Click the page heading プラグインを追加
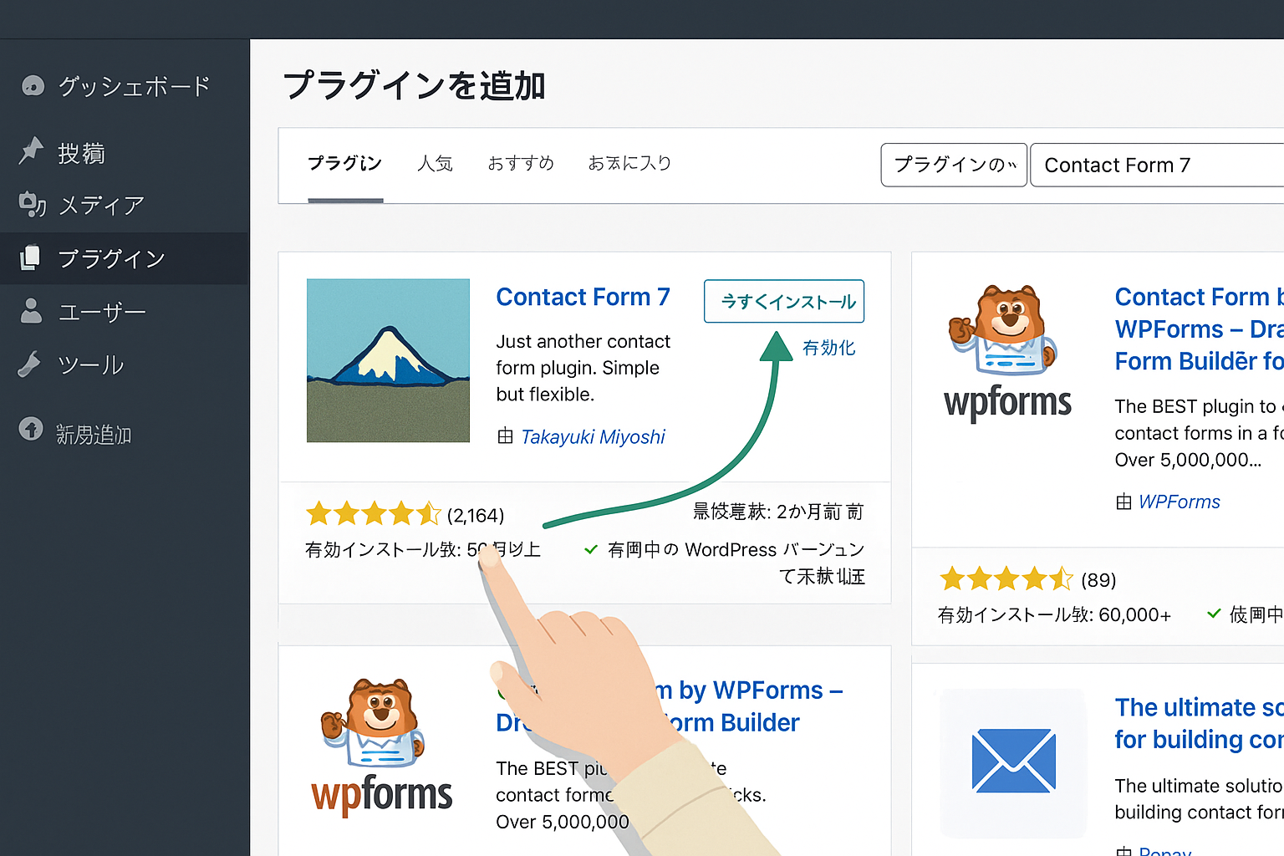This screenshot has width=1284, height=856. [x=415, y=85]
